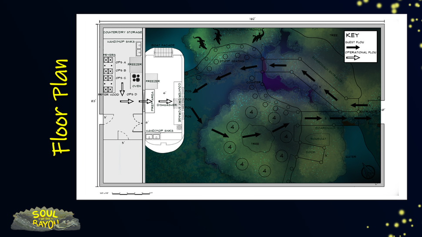Click the DOCK label
Viewport: 422px width, 237px height.
(x=311, y=152)
